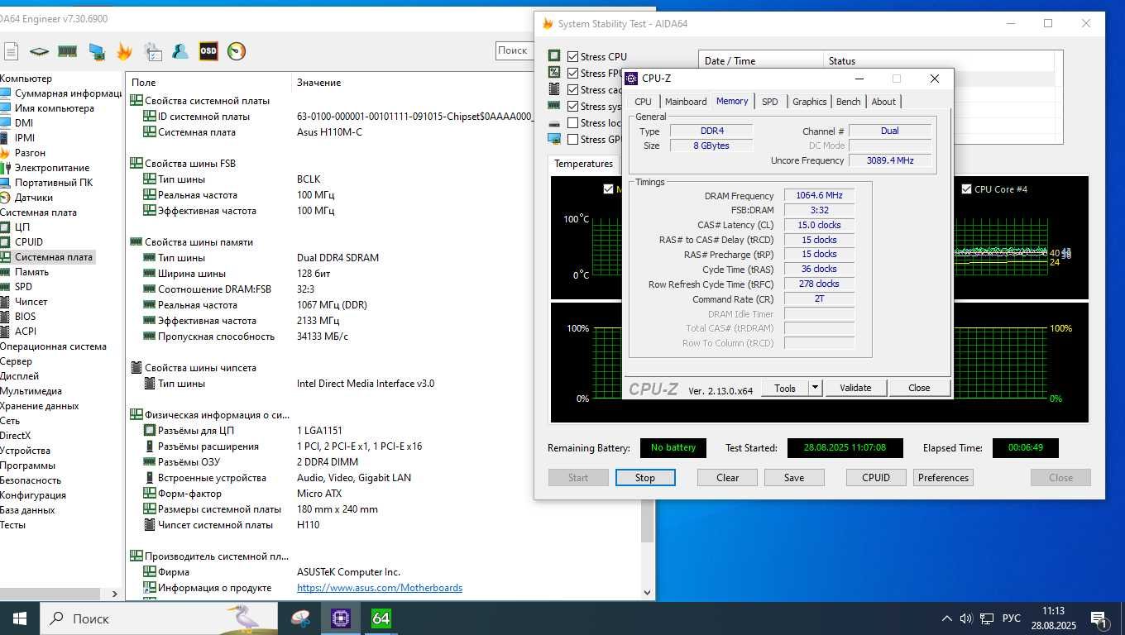
Task: Select ЦП under Системная плата
Action: click(x=22, y=227)
